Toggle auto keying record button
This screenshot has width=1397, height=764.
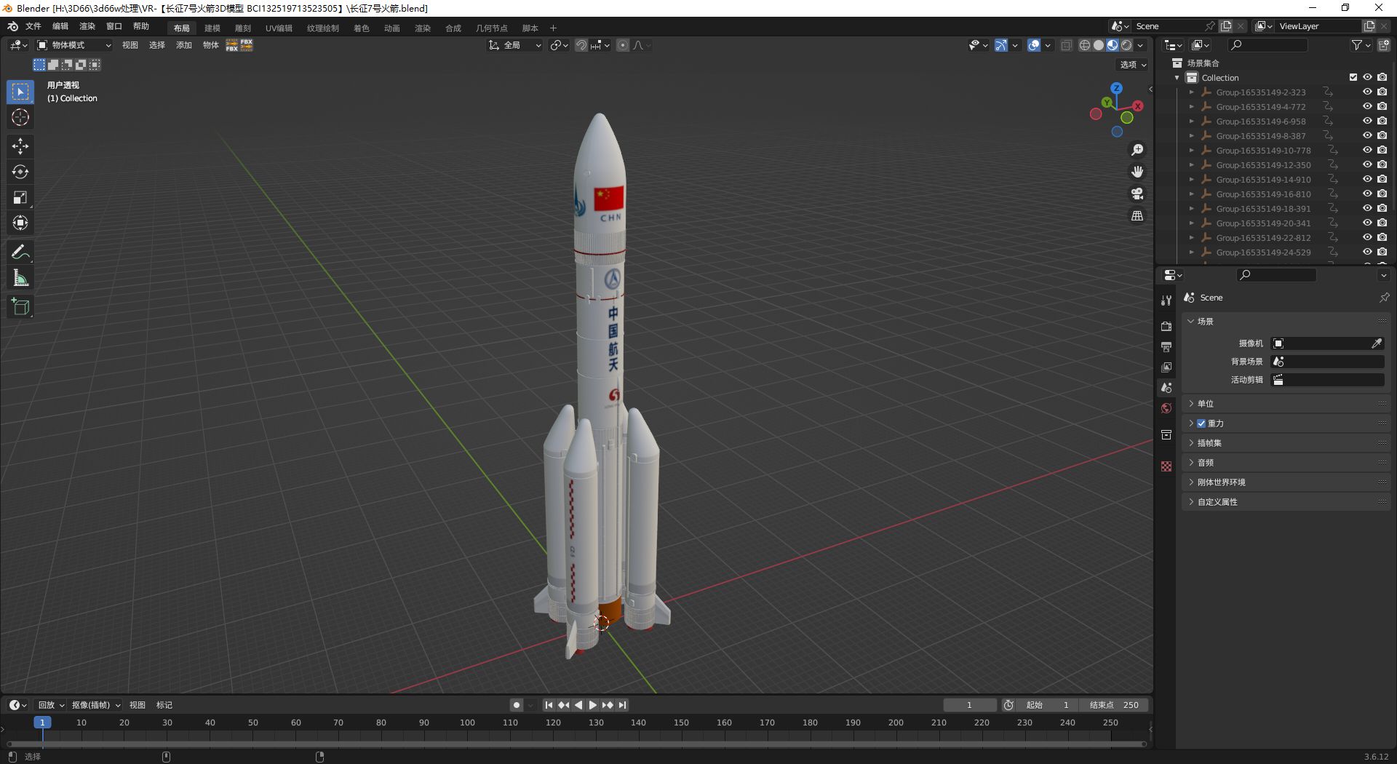[517, 705]
